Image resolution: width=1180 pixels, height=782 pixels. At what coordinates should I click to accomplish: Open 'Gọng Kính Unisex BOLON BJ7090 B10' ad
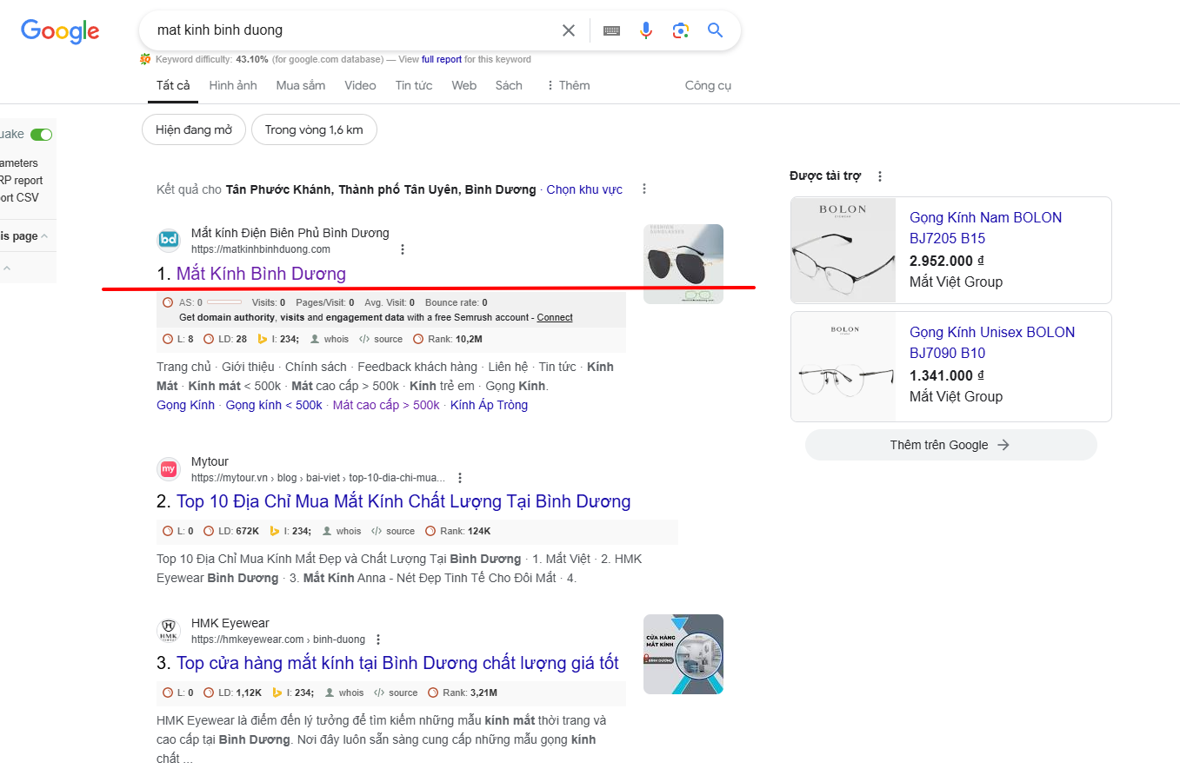coord(992,342)
